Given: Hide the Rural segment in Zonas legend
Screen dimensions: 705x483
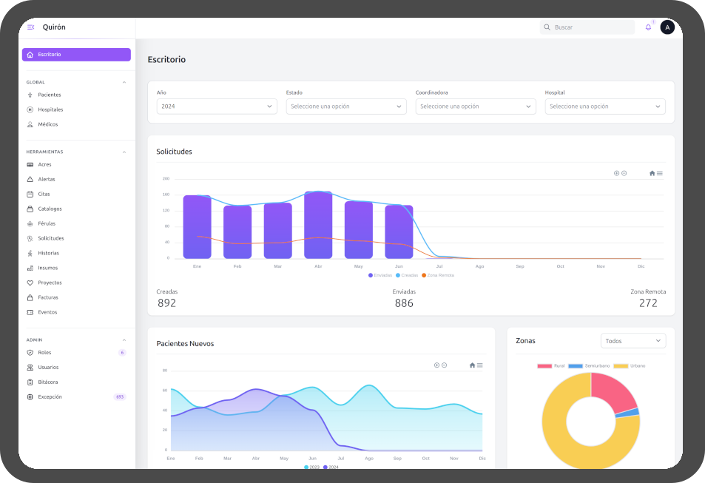Looking at the screenshot, I should [x=550, y=366].
